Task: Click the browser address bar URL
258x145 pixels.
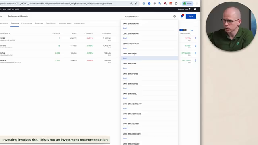Action: 56,4
